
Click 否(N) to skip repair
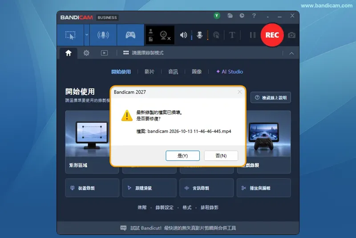click(x=221, y=156)
